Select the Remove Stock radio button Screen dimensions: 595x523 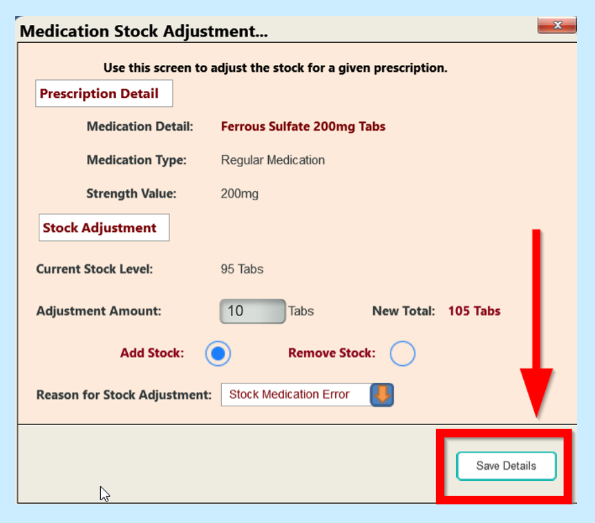(x=402, y=353)
